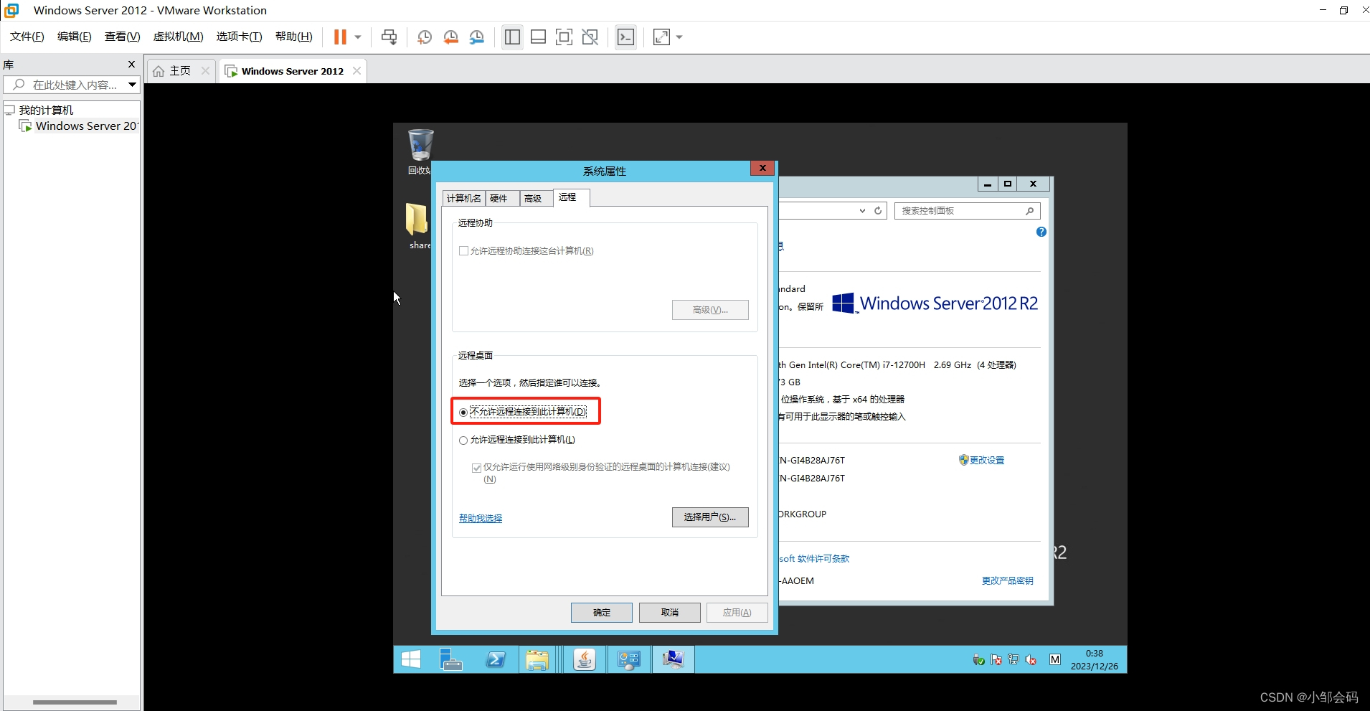Toggle the thumbnail bar view
The height and width of the screenshot is (711, 1370).
pyautogui.click(x=538, y=37)
